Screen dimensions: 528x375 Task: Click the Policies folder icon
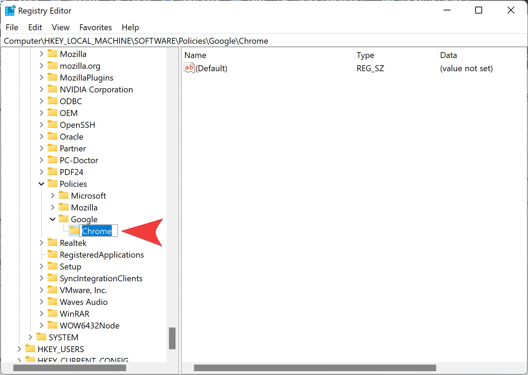(x=52, y=183)
